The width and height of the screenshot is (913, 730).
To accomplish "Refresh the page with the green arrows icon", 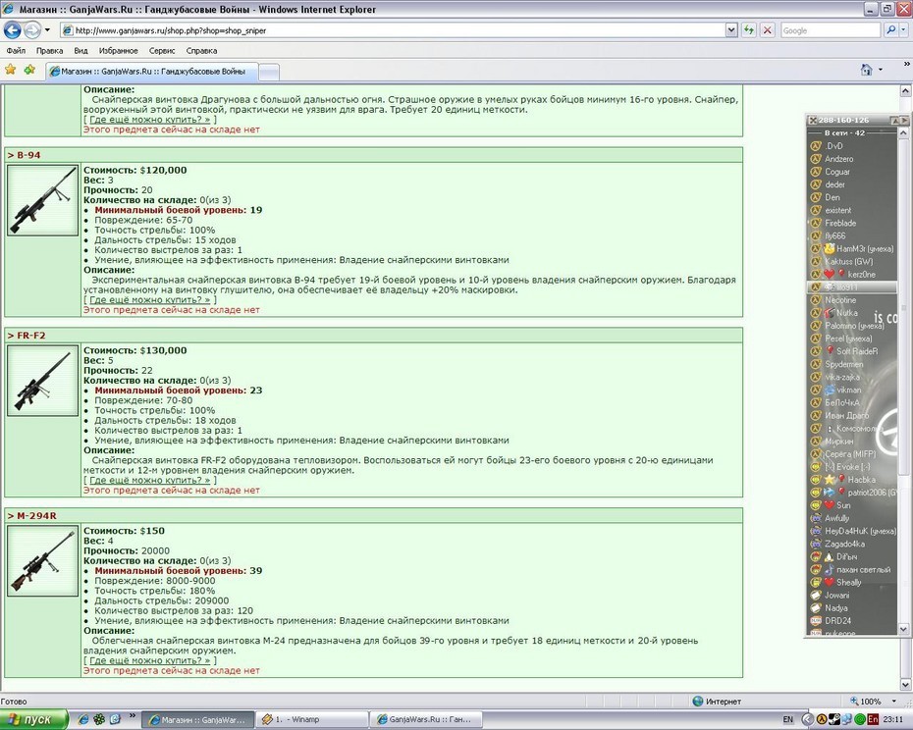I will tap(749, 30).
